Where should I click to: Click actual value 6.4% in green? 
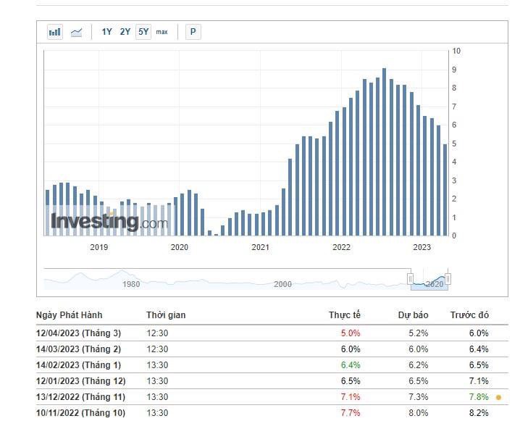351,365
